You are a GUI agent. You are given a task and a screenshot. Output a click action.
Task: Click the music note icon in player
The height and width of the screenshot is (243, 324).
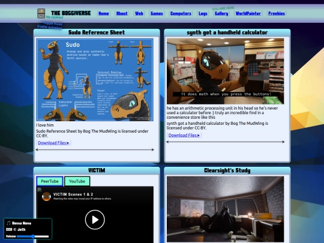[x=8, y=223]
